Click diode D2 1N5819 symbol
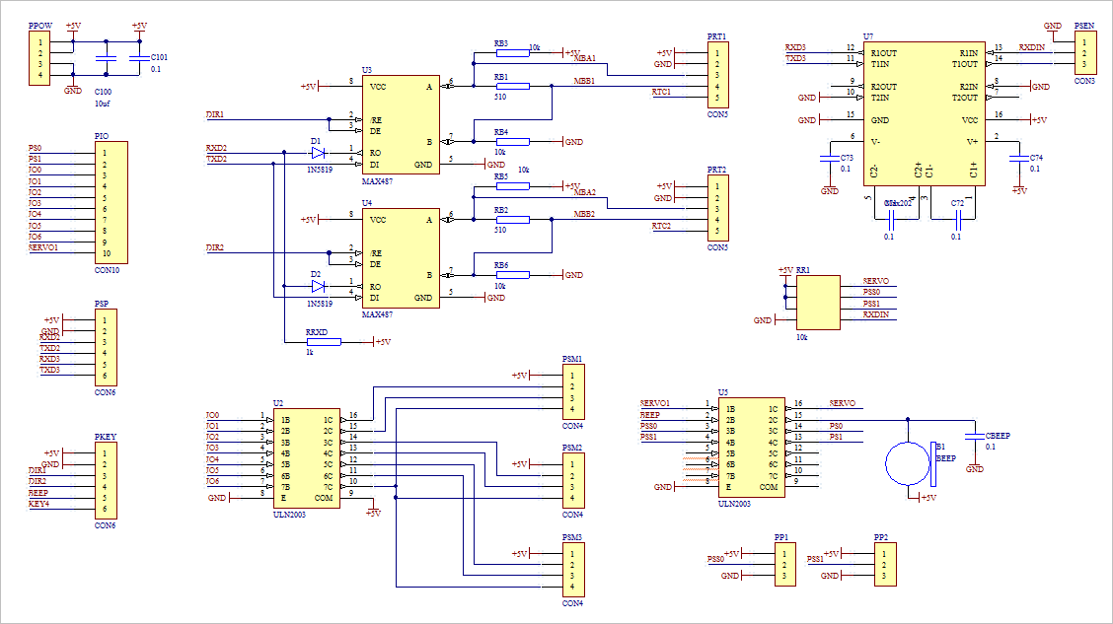The image size is (1113, 624). pos(319,287)
